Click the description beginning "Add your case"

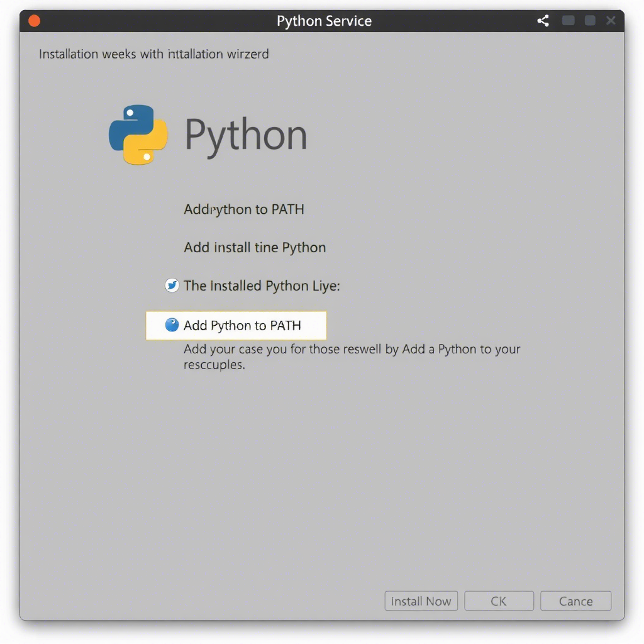[352, 349]
